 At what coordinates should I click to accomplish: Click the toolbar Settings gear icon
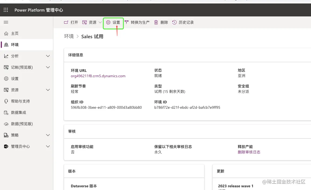click(108, 22)
